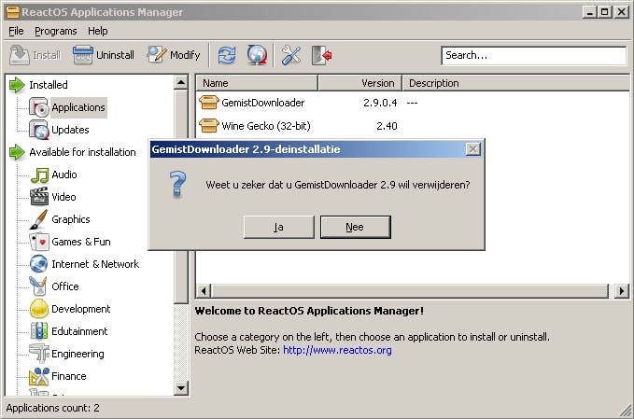Screen dimensions: 634x419
Task: Click the Edutainment books icon
Action: [x=39, y=331]
